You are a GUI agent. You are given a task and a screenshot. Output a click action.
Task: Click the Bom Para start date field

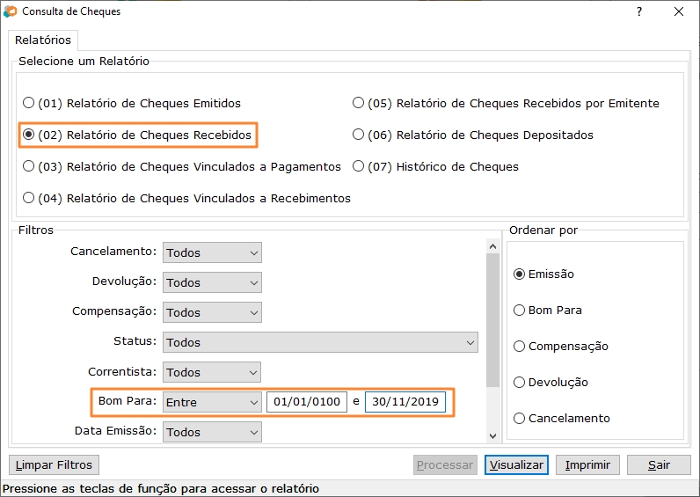pos(307,402)
